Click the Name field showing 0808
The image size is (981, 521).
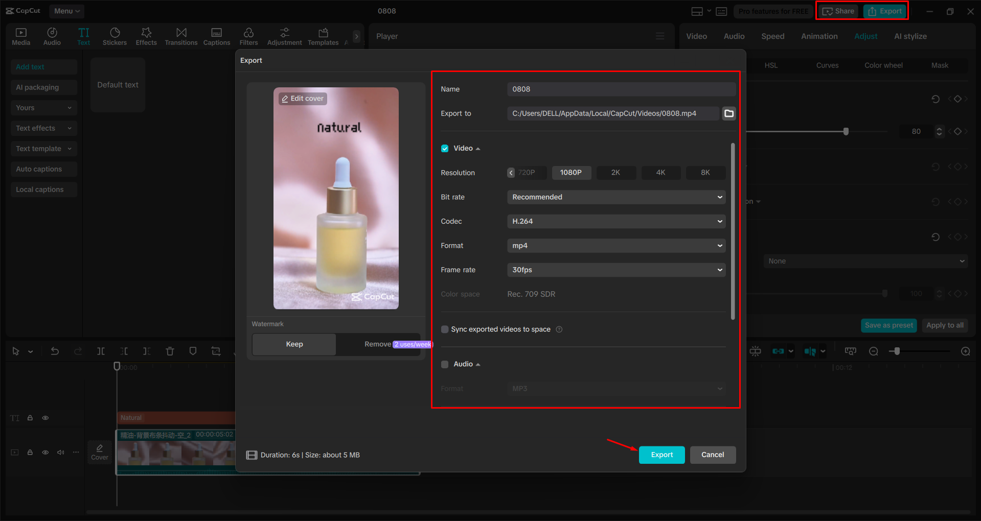point(620,89)
